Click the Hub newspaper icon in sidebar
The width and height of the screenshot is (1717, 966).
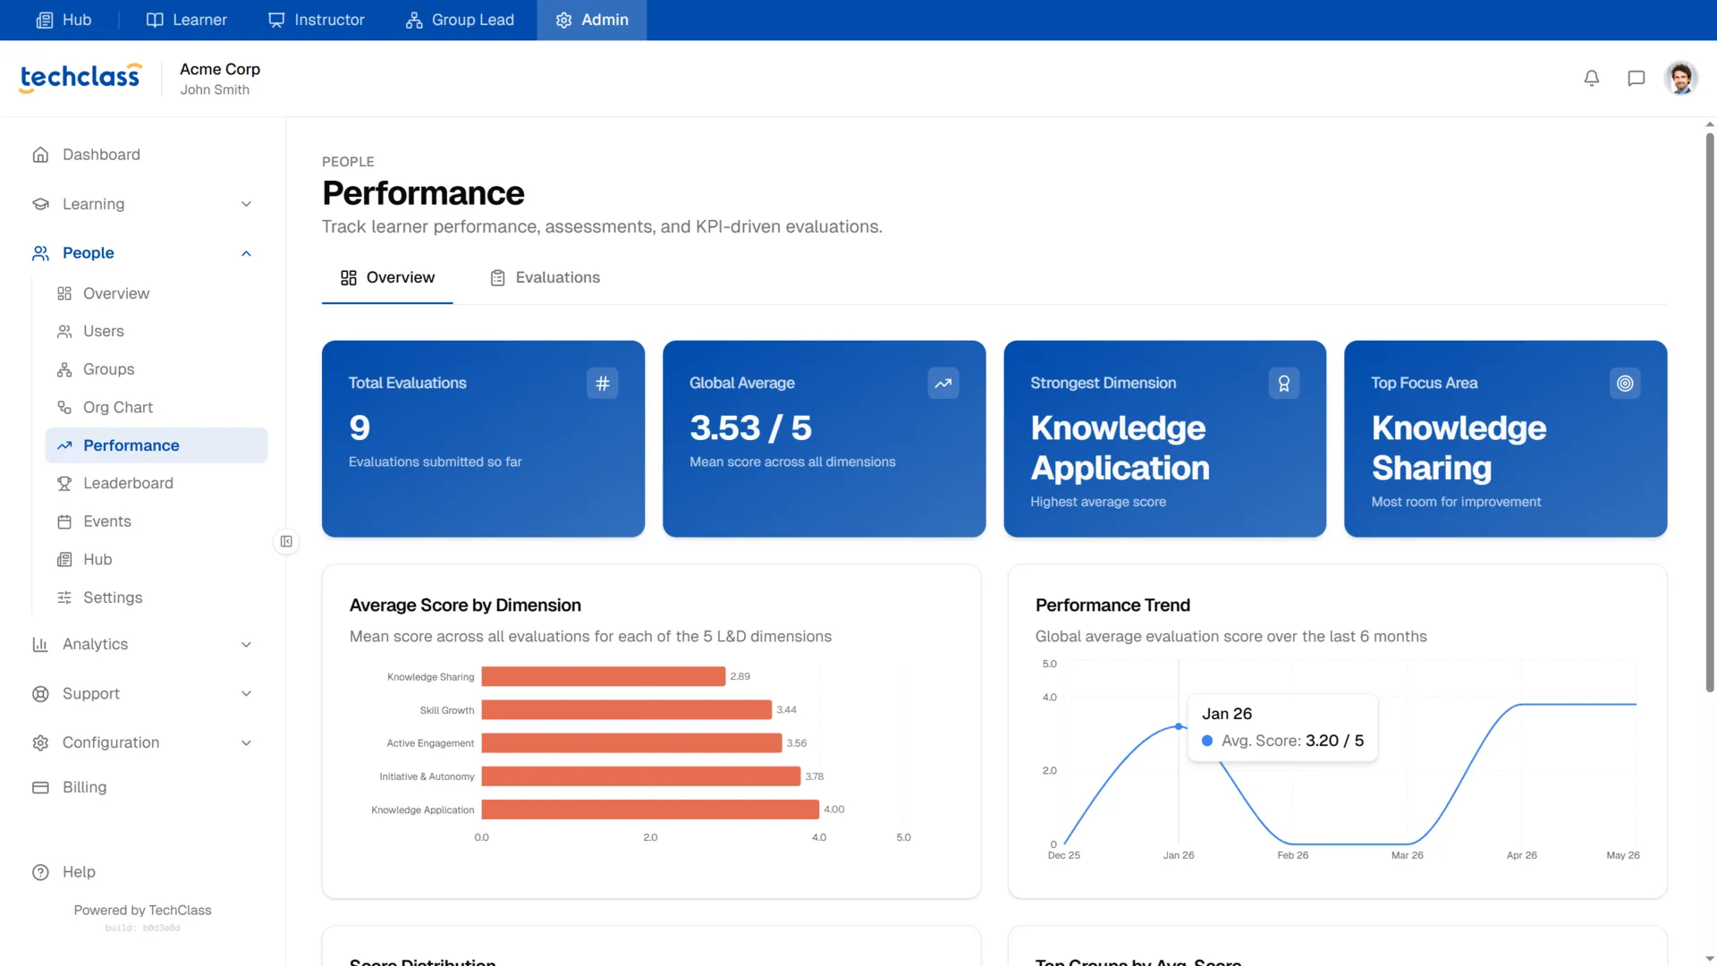pos(64,559)
